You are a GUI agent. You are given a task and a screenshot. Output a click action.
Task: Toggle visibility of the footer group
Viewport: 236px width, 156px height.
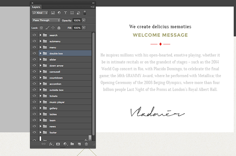coord(34,132)
